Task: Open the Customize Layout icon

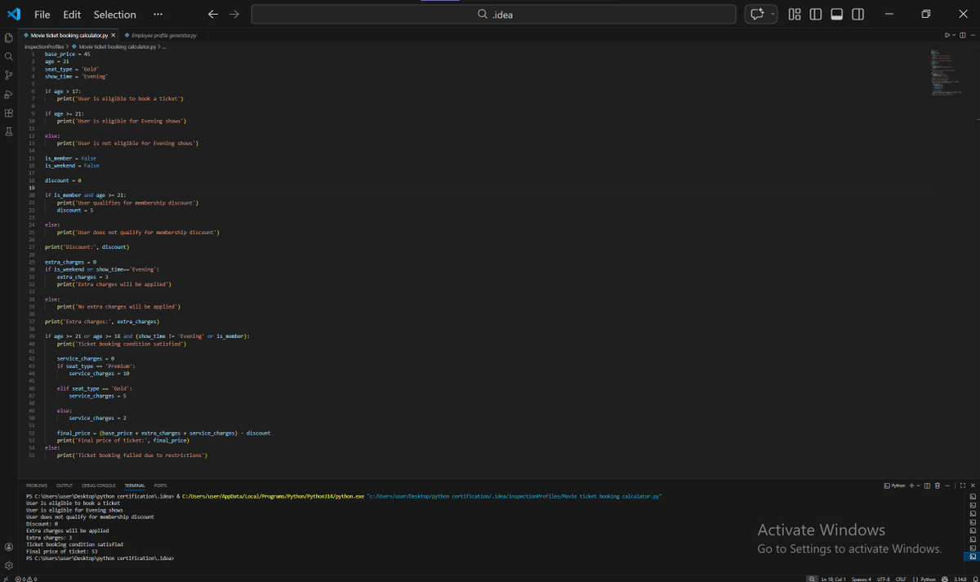Action: pyautogui.click(x=795, y=15)
